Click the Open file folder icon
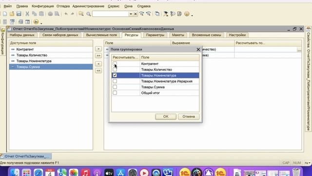This screenshot has width=312, height=176. coord(12,14)
